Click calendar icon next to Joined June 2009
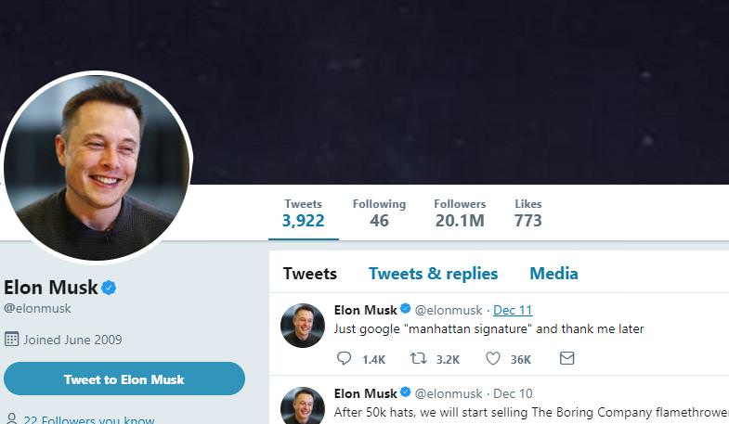 coord(12,339)
